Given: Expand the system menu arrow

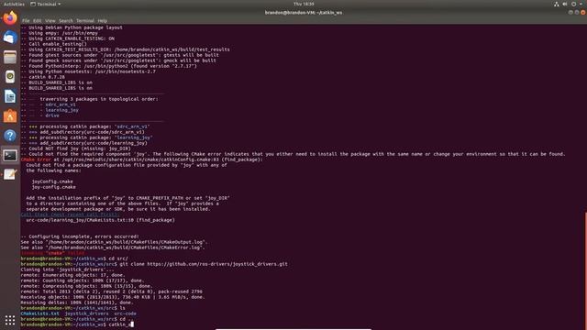Looking at the screenshot, I should tap(581, 4).
